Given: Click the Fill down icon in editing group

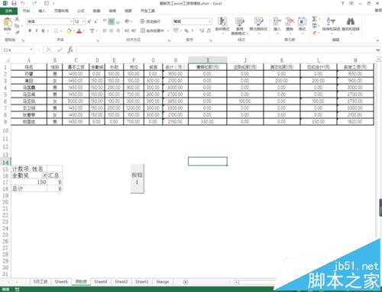Looking at the screenshot, I should [315, 26].
